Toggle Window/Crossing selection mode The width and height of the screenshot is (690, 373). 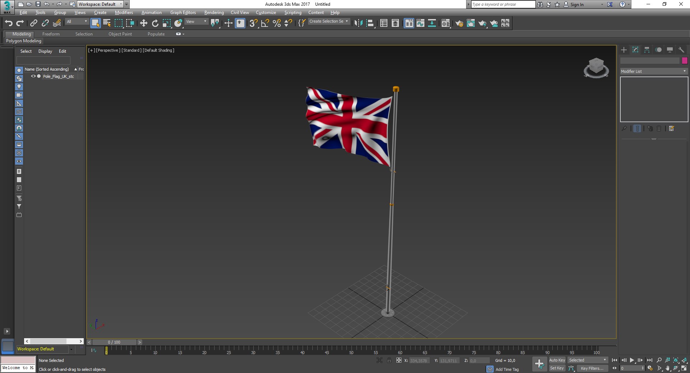130,23
